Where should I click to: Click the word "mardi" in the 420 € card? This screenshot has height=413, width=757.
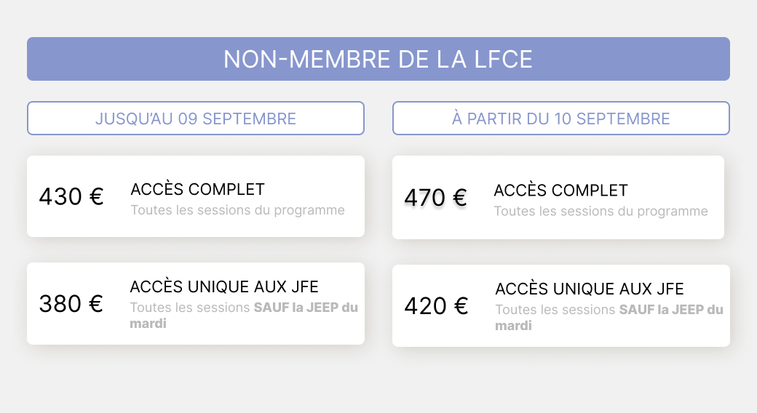click(x=513, y=326)
